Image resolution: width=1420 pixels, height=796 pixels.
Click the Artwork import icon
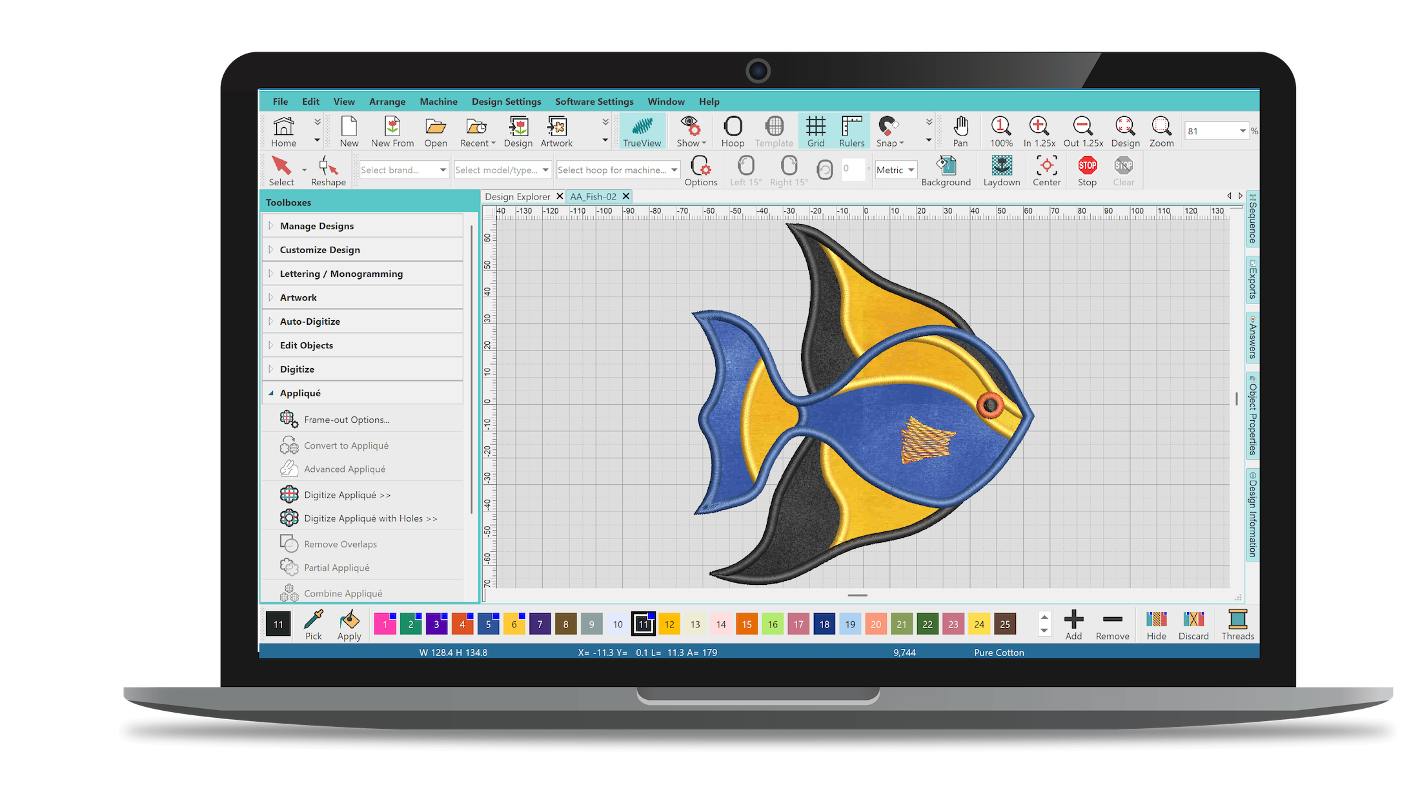tap(556, 132)
